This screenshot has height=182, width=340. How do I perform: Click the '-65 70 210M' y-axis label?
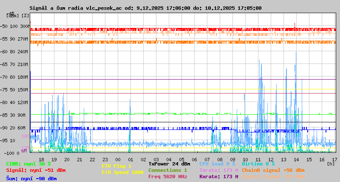pos(14,64)
